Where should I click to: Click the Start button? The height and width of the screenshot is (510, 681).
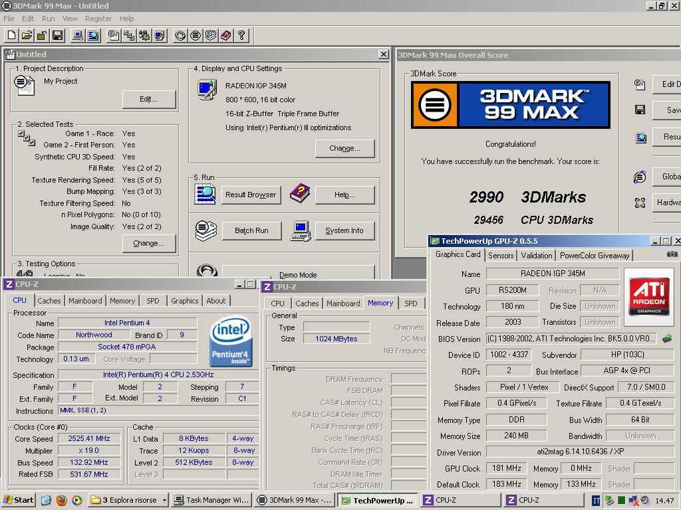(18, 500)
